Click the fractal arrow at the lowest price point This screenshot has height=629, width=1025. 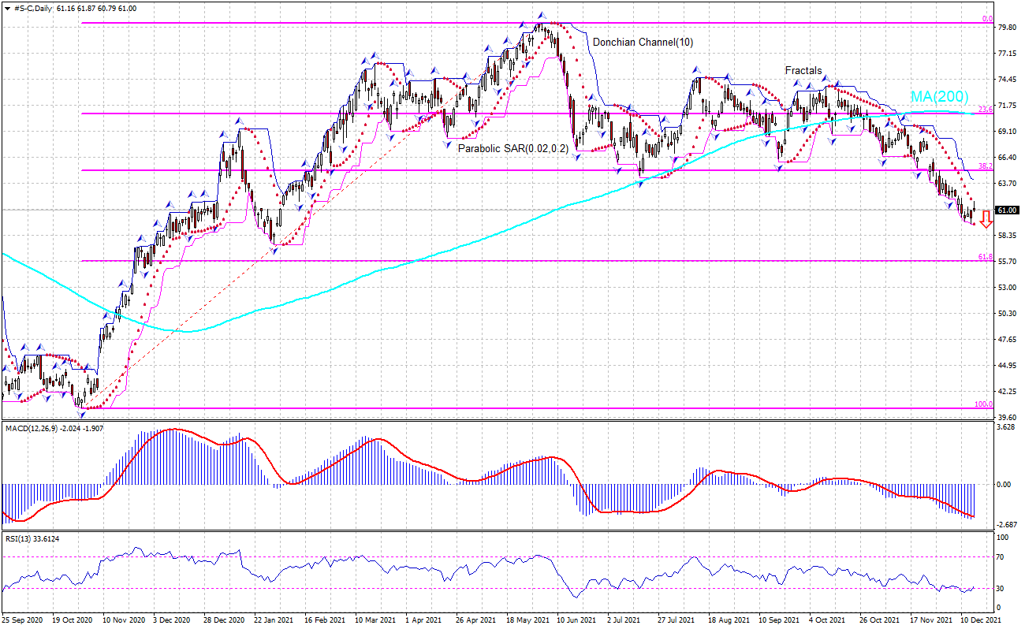tap(80, 413)
